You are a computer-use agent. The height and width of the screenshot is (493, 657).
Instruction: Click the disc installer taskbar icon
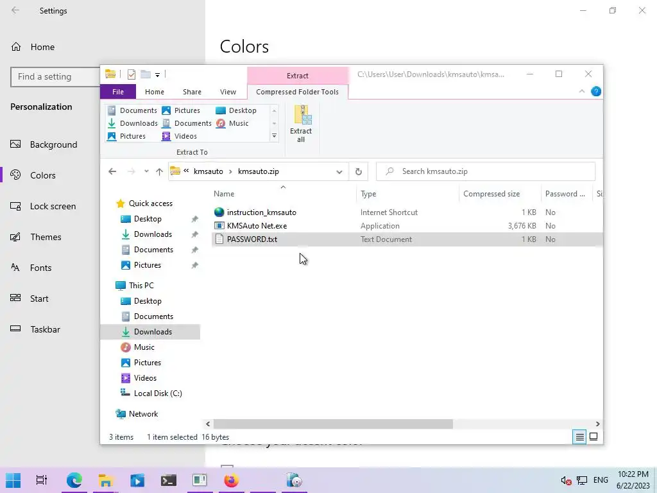(294, 480)
